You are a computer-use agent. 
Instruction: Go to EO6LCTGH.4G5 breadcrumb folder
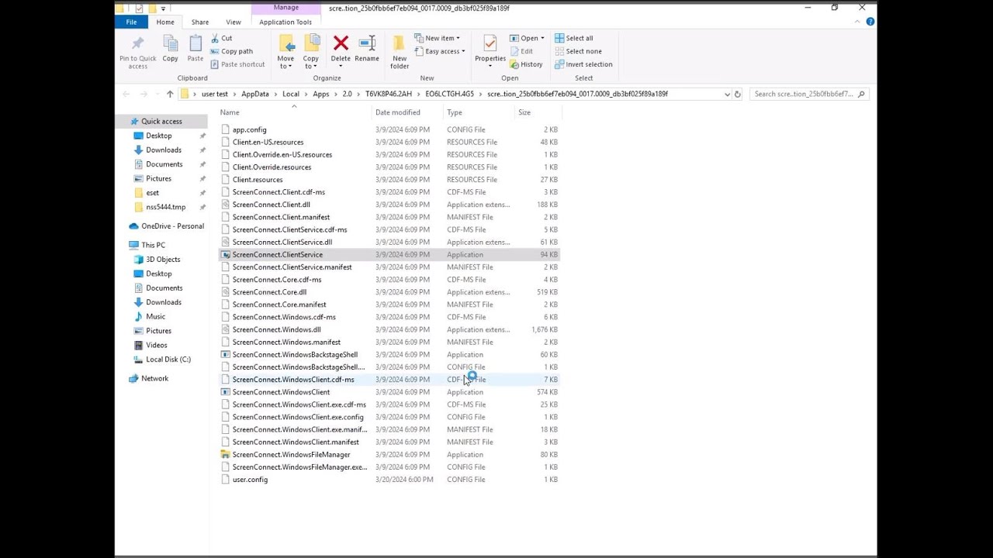[x=449, y=94]
